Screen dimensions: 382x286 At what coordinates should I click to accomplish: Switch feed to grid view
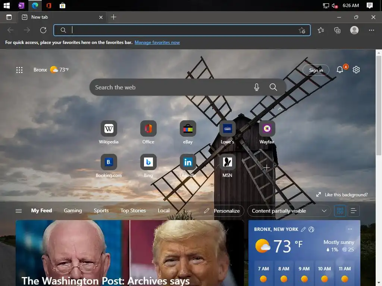pyautogui.click(x=340, y=211)
